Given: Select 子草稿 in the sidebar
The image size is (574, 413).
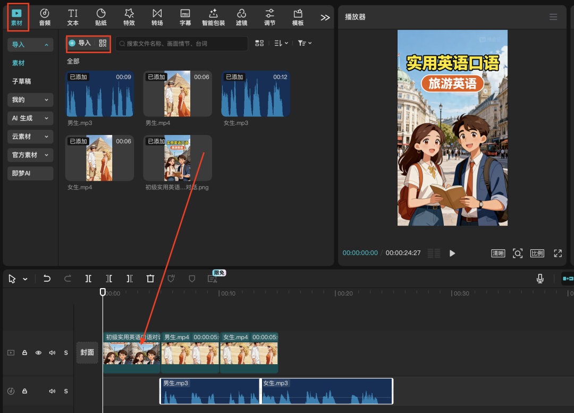Looking at the screenshot, I should [x=22, y=81].
